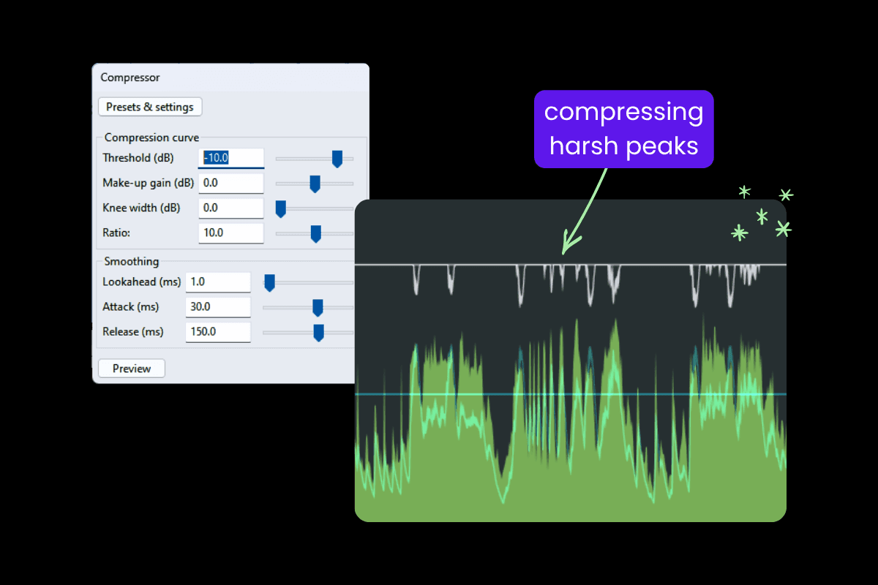Click the Knee width (dB) label
Screen dimensions: 878x585
click(x=141, y=208)
